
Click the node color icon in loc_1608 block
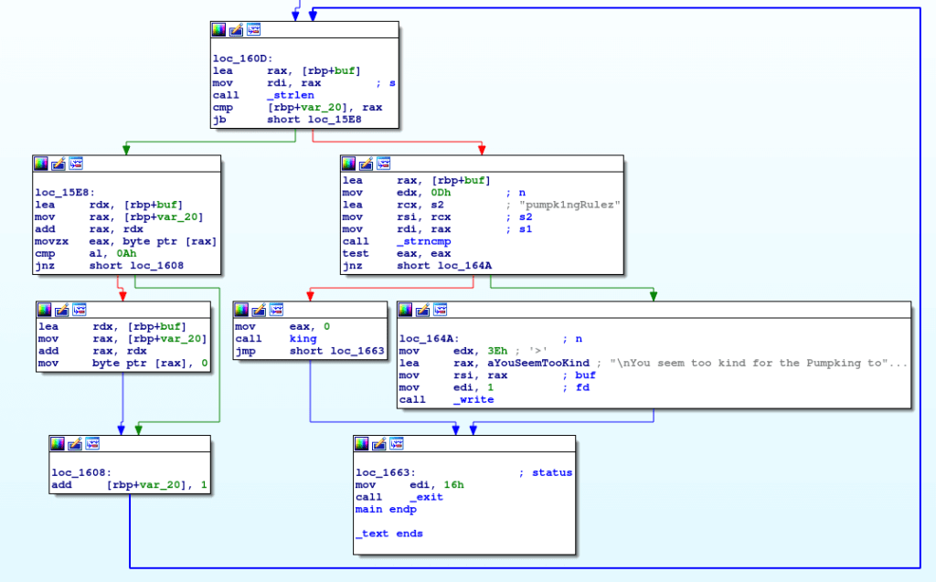(58, 443)
